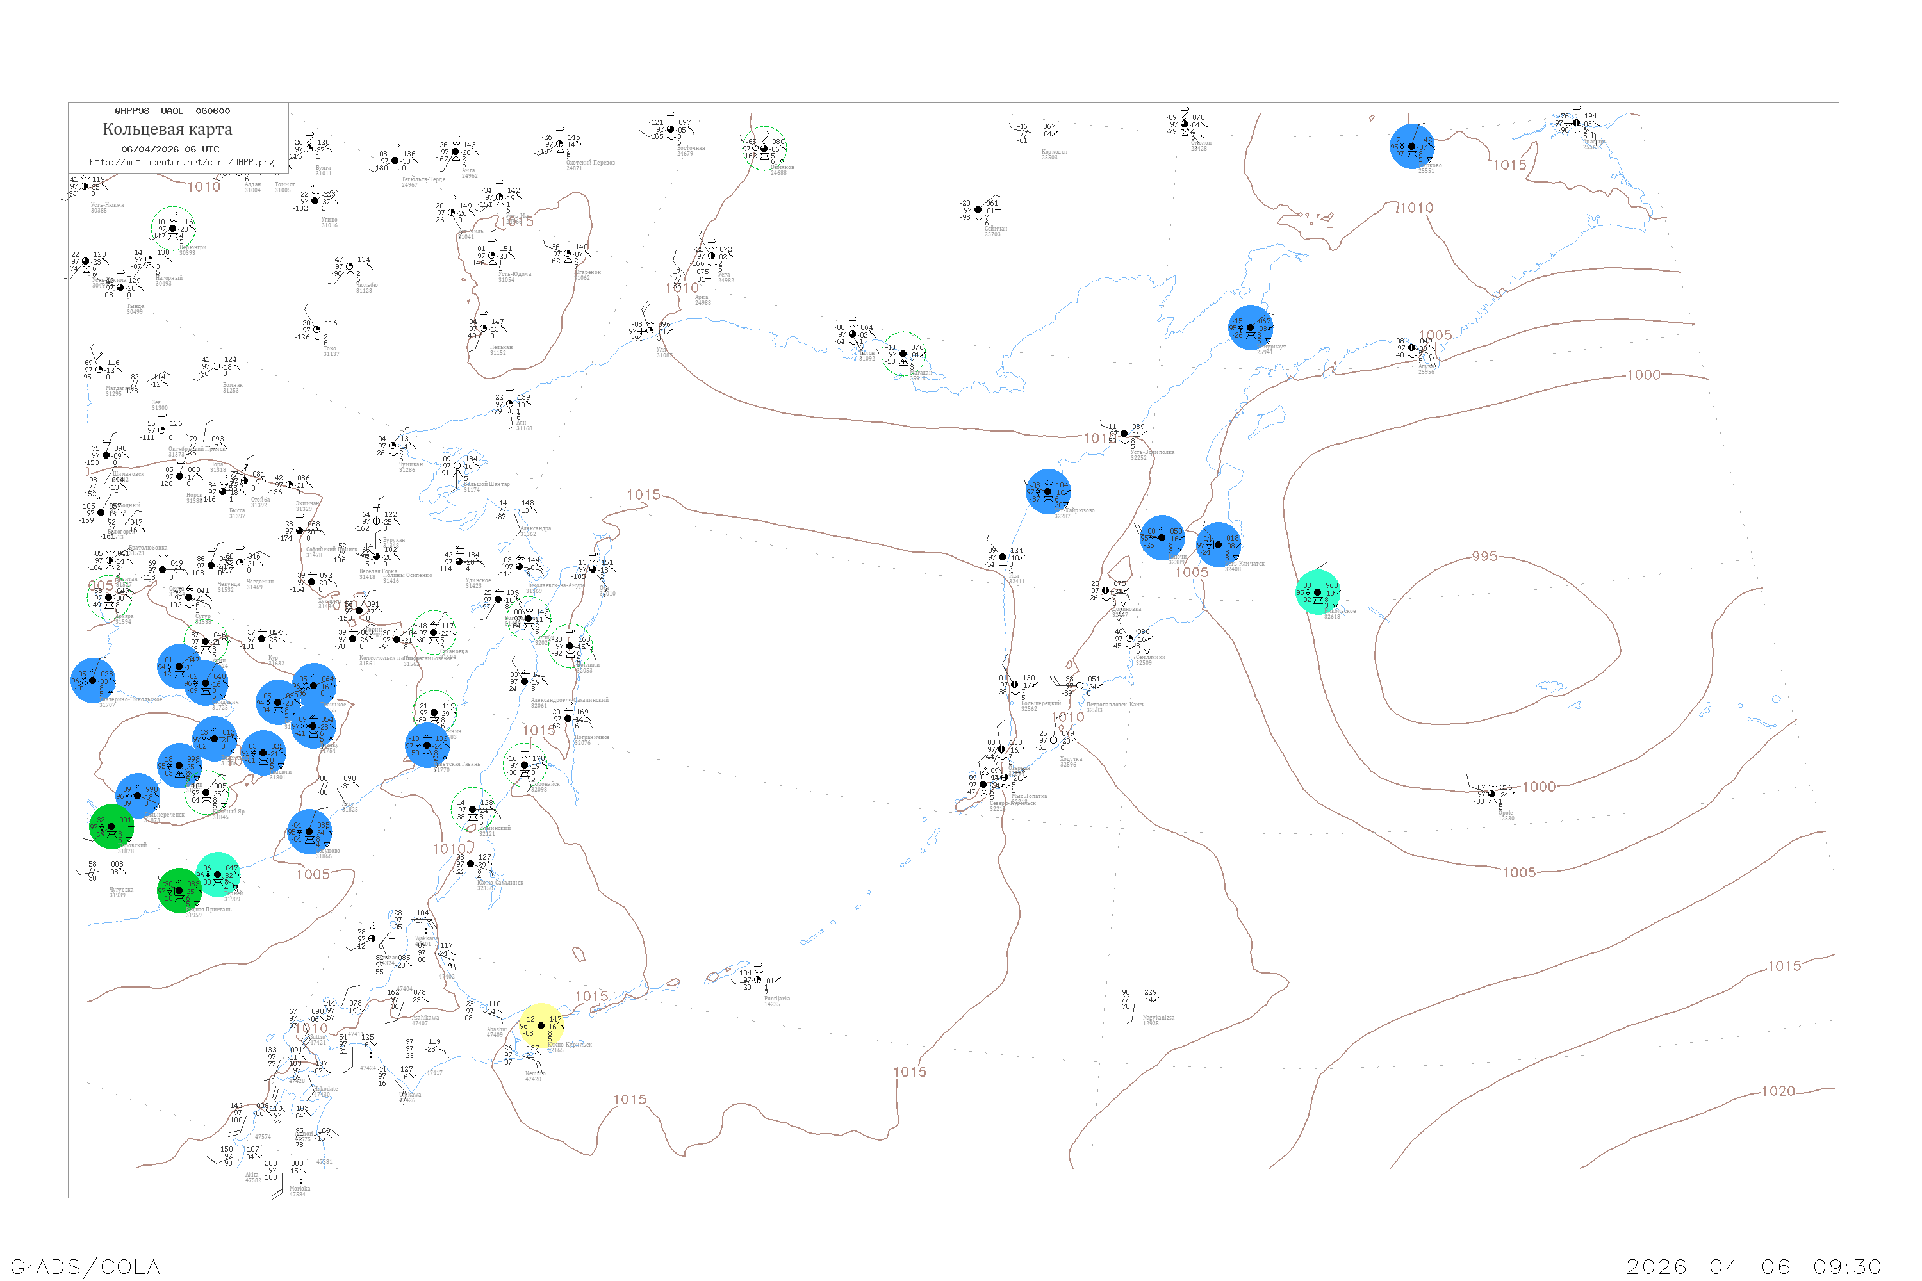Click the QHPP98 UAOL 060600 header code
Image resolution: width=1922 pixels, height=1281 pixels.
tap(172, 111)
